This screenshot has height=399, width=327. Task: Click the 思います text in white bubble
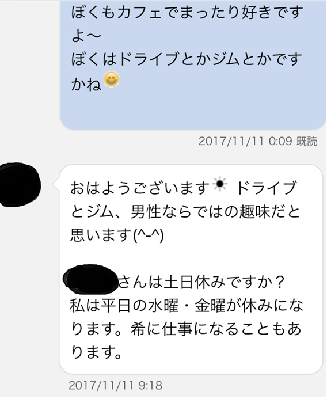(101, 235)
